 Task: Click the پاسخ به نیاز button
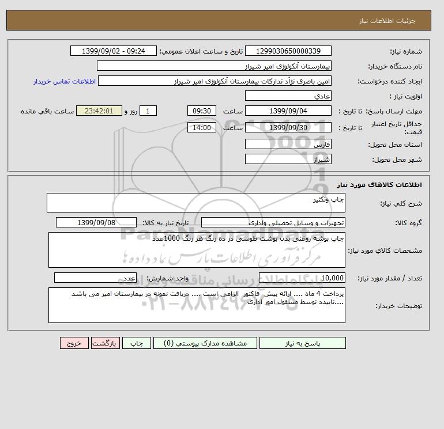302,343
